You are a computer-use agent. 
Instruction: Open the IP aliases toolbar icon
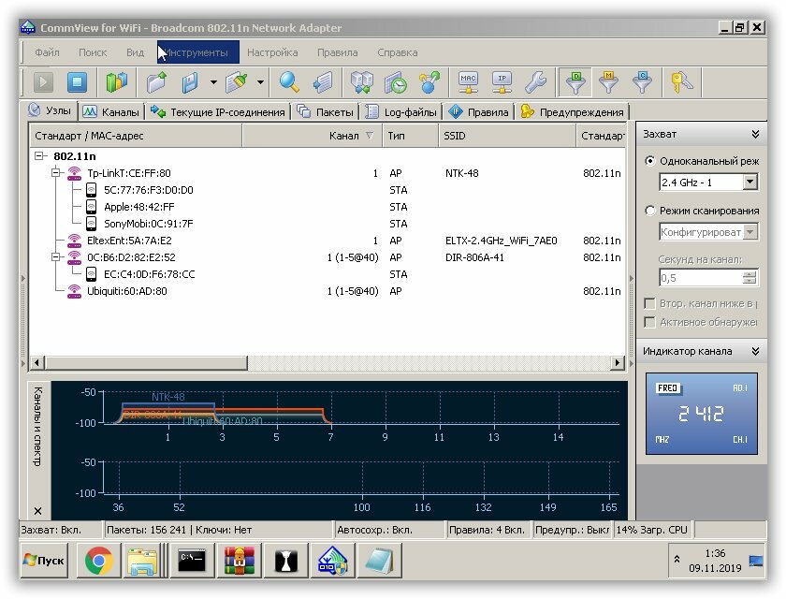(502, 82)
